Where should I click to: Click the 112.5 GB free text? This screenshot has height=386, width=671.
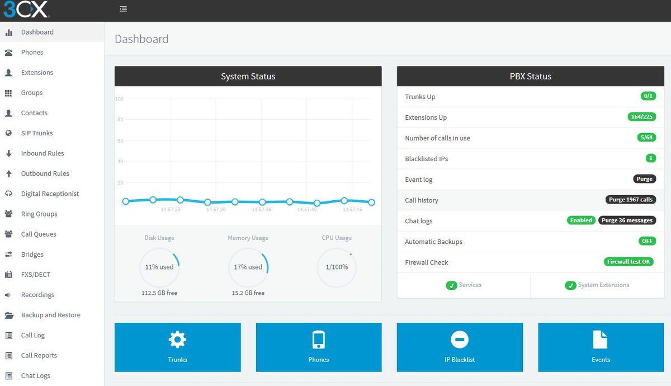tap(159, 293)
